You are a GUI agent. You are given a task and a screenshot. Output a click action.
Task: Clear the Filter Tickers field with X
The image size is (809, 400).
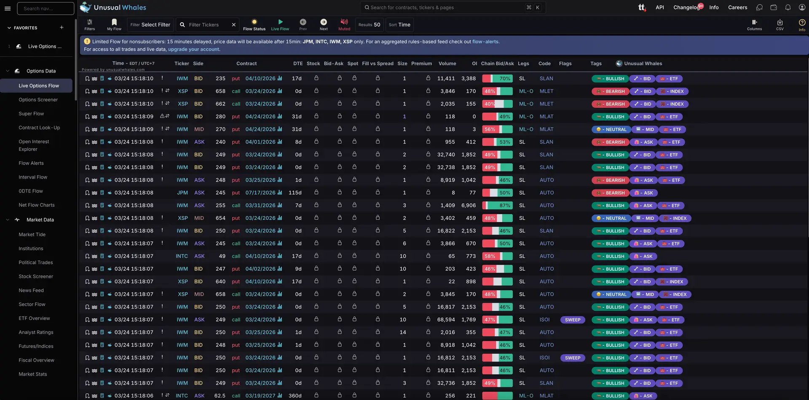[234, 25]
